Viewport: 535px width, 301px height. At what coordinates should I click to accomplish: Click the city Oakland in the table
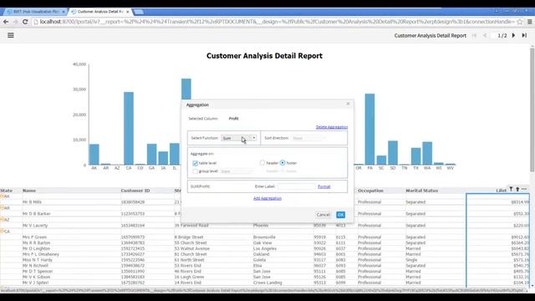point(261,254)
